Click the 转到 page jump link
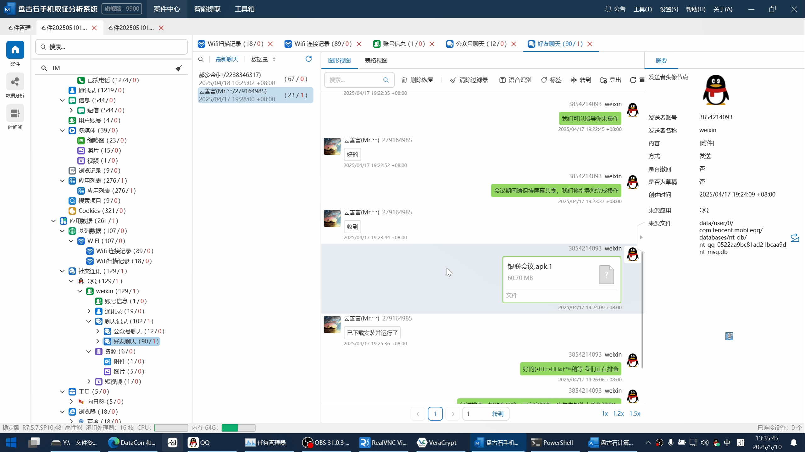Screen dimensions: 805x452 (497, 414)
